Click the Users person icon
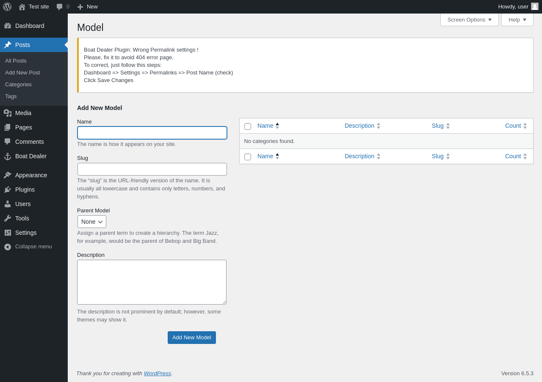542x382 pixels. coord(8,204)
